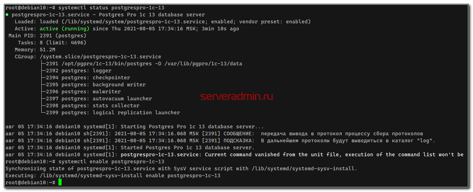473x192 pixels.
Task: Click the serveradmin.ru watermark text
Action: click(x=236, y=96)
